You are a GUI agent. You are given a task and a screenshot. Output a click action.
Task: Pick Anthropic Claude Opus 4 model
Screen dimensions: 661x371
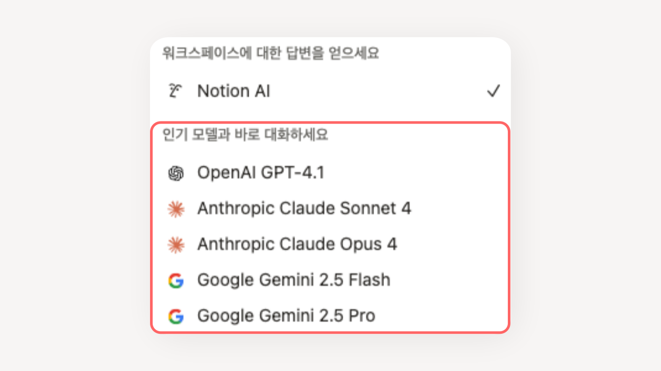tap(330, 244)
